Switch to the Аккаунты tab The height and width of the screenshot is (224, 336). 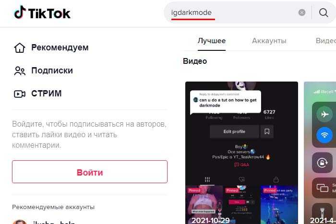[x=269, y=41]
